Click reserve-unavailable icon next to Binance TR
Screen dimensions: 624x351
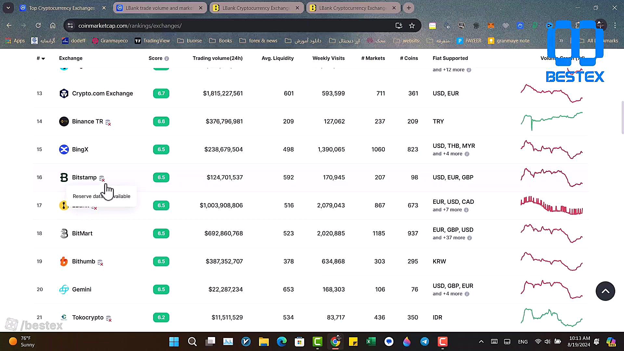108,123
